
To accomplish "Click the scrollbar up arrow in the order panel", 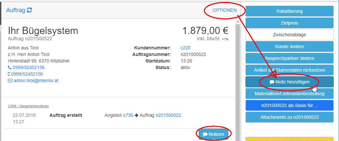I will point(237,22).
